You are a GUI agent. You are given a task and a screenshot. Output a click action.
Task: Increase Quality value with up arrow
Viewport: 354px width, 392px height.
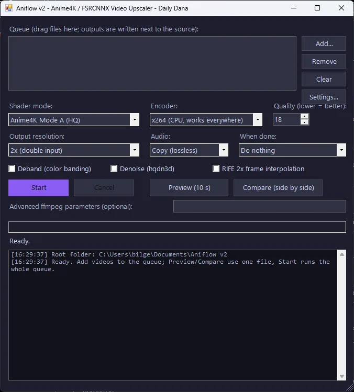tap(304, 117)
